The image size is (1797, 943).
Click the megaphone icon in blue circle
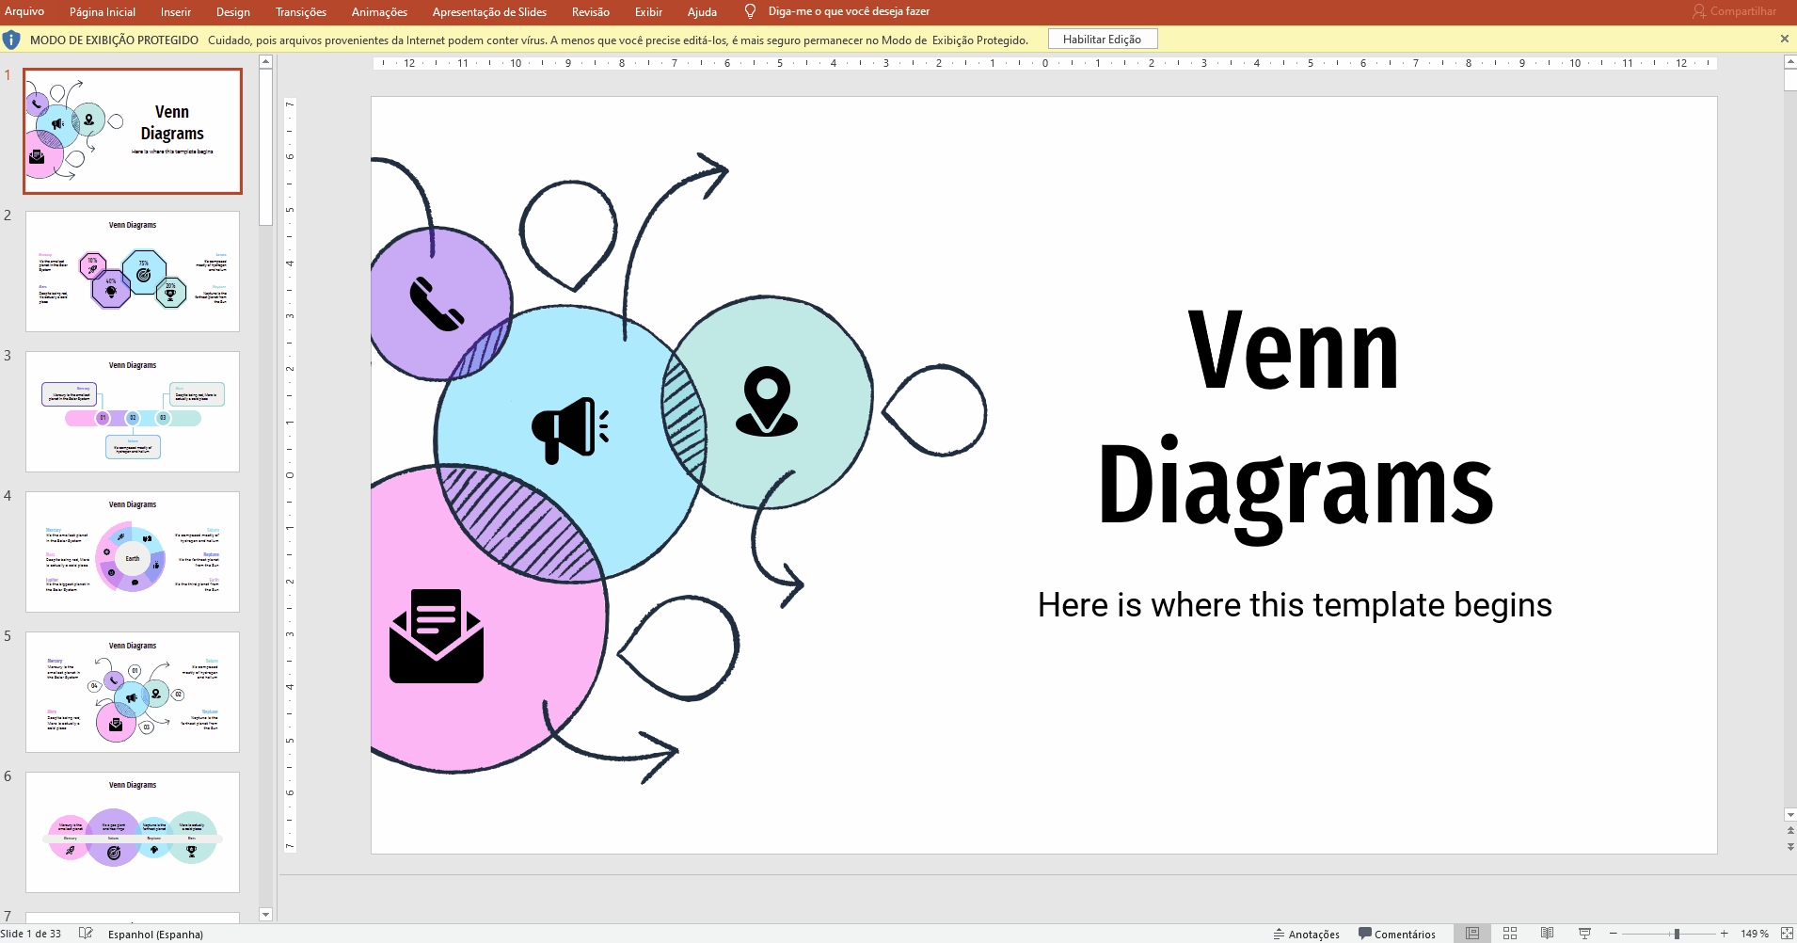[x=570, y=430]
